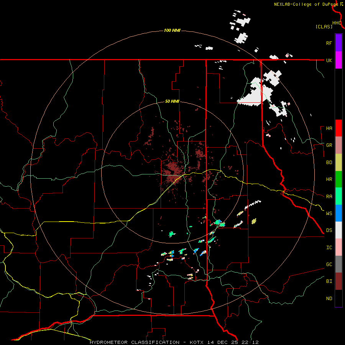Screen dimensions: 345x345
Task: Click the UK magenta legend swatch
Action: 338,60
